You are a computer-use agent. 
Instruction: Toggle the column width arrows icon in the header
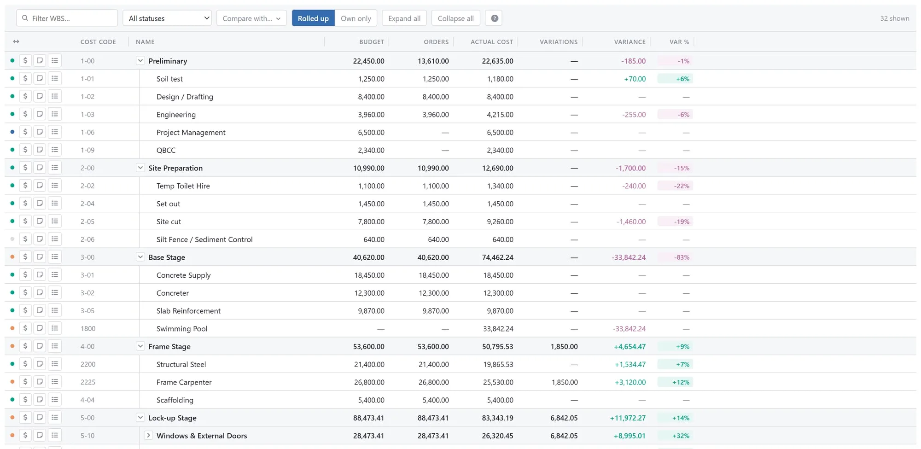coord(16,41)
